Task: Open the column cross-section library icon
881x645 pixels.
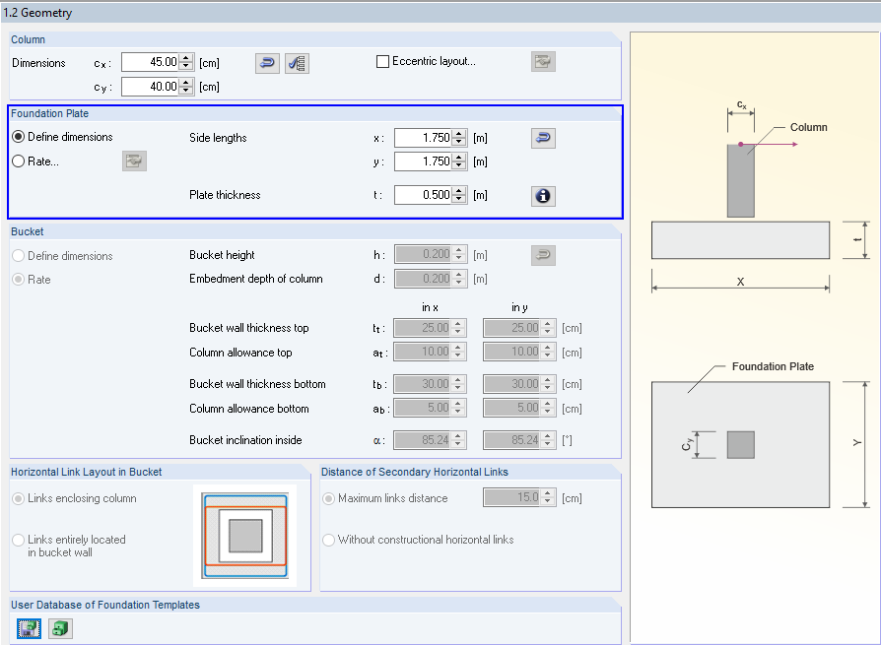Action: (297, 63)
